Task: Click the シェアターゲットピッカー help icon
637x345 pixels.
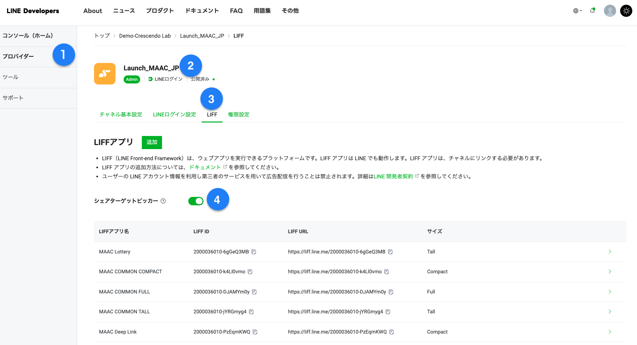Action: [x=163, y=201]
